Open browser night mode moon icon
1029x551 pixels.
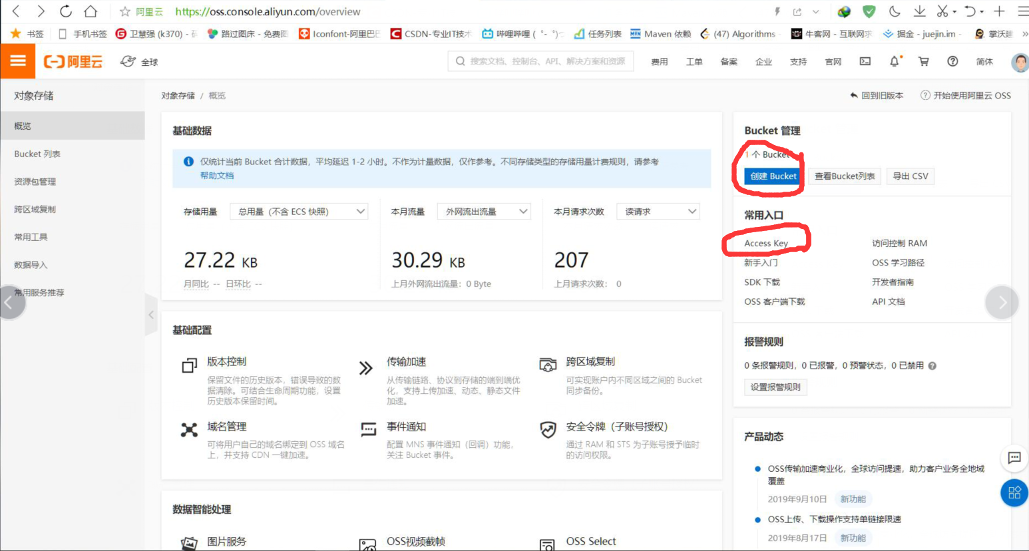[895, 11]
